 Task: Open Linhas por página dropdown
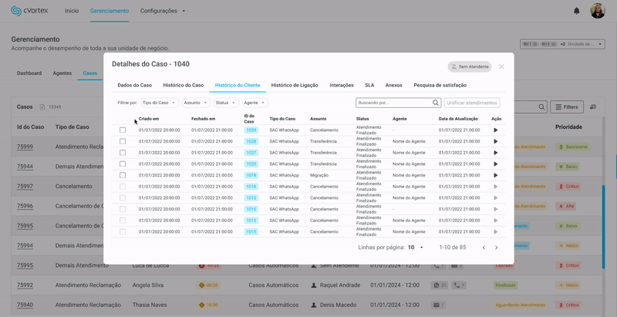pos(416,248)
